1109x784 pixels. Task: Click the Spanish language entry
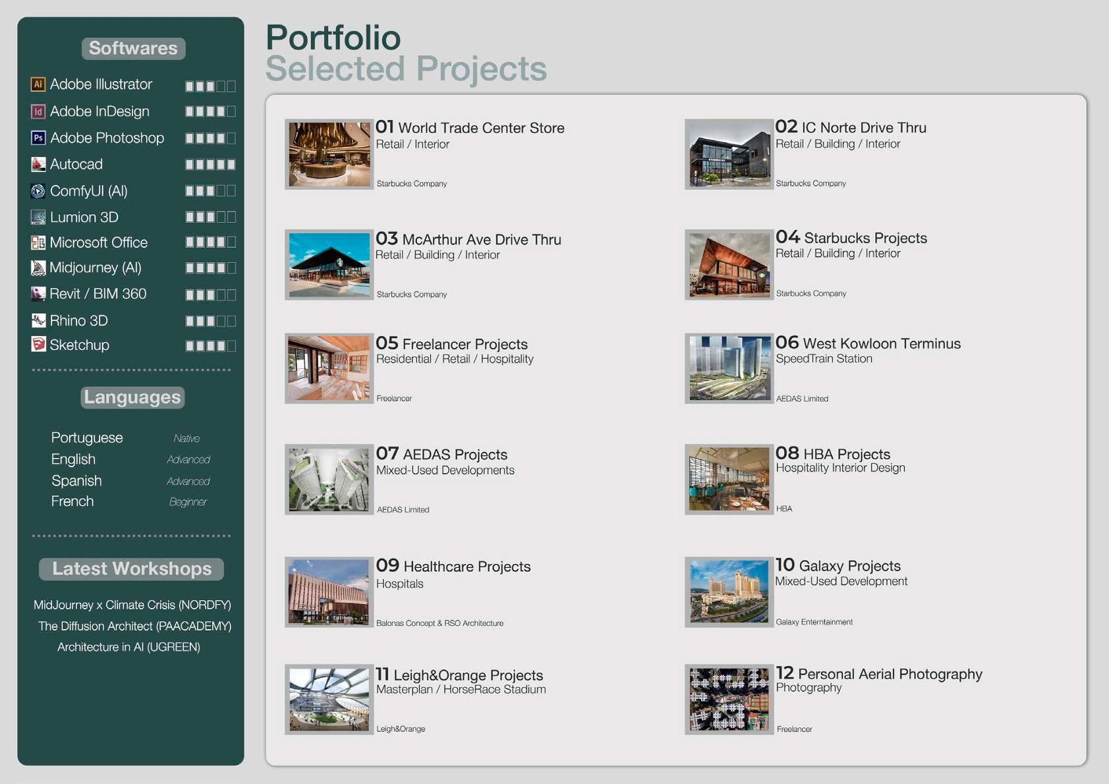point(76,481)
